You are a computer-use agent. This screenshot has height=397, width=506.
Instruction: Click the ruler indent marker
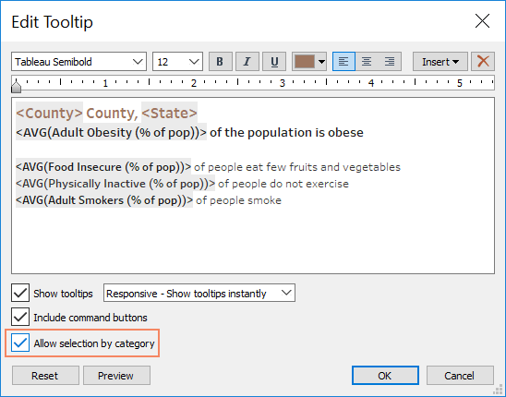pyautogui.click(x=16, y=87)
